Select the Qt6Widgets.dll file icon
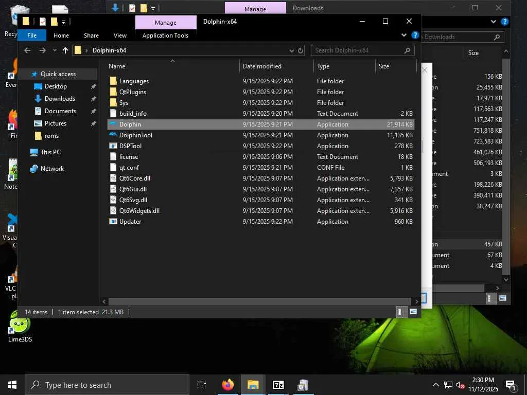Screen dimensions: 527x395 click(113, 210)
